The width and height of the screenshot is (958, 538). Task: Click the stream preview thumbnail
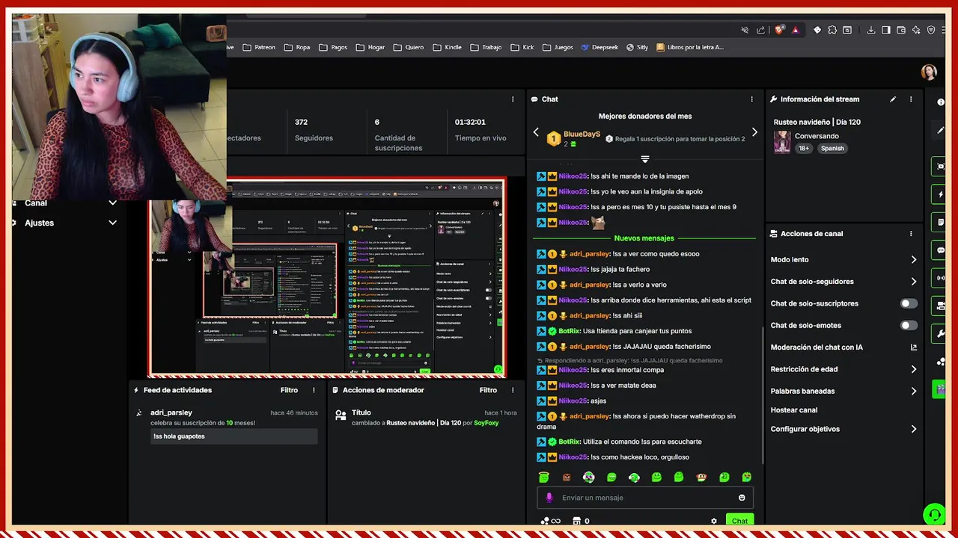(x=326, y=277)
